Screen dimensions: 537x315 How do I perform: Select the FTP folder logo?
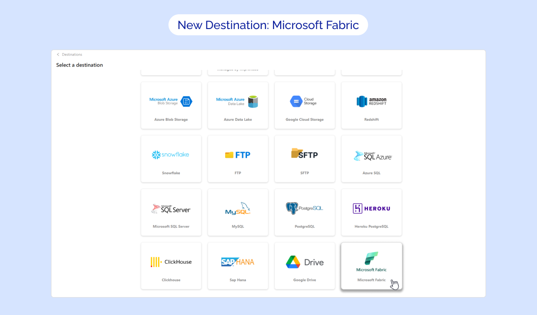coord(238,155)
